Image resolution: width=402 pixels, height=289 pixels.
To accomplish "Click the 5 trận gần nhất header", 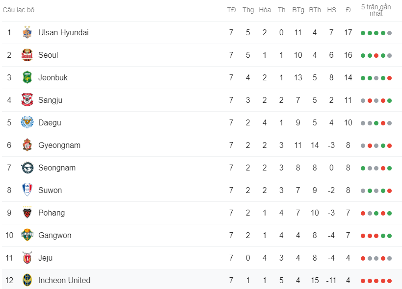I will (x=376, y=10).
